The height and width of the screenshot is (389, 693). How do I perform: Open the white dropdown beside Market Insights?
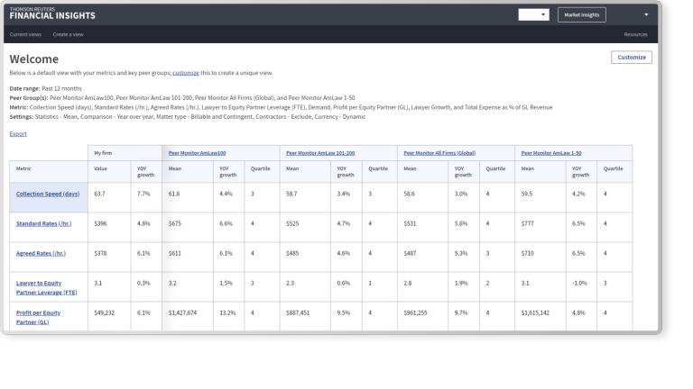(533, 14)
